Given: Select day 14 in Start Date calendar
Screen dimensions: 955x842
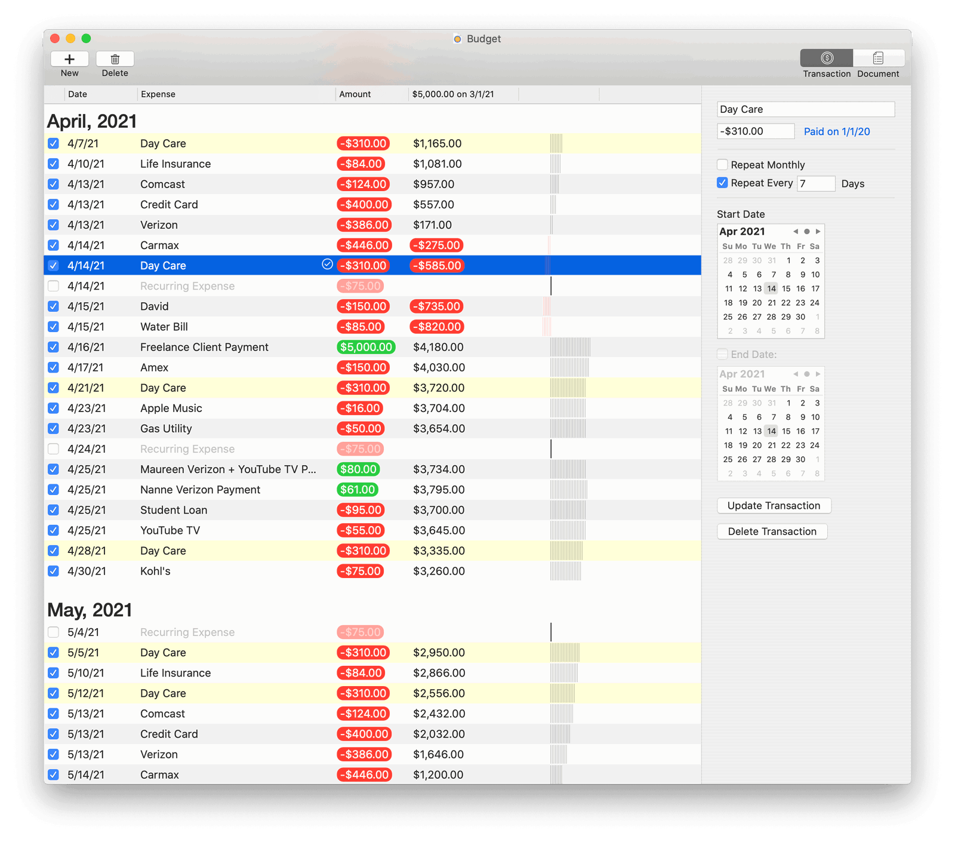Looking at the screenshot, I should pos(772,288).
